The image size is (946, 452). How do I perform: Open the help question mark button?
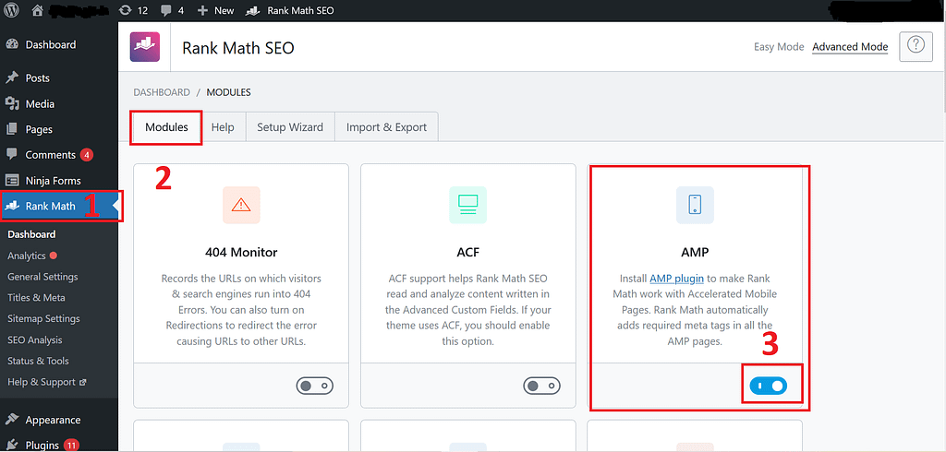tap(916, 46)
